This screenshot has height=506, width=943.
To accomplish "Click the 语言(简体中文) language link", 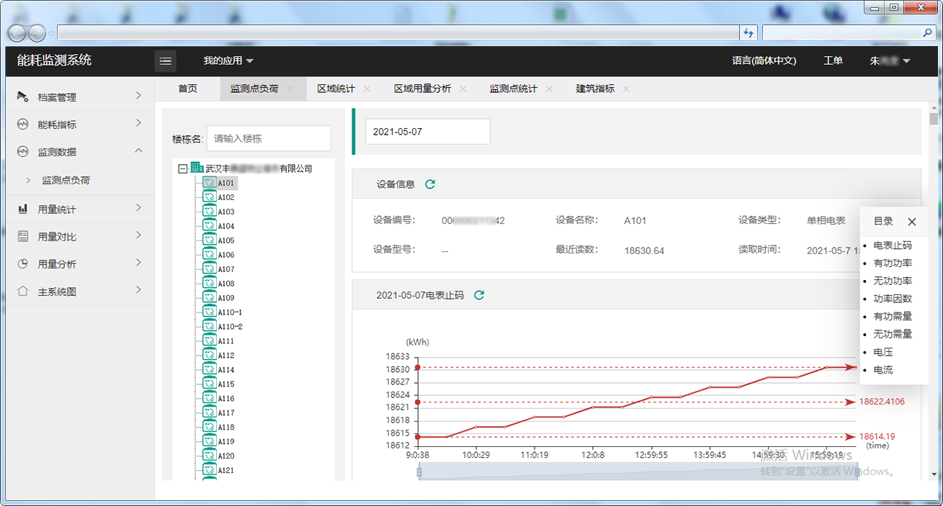I will click(x=764, y=61).
